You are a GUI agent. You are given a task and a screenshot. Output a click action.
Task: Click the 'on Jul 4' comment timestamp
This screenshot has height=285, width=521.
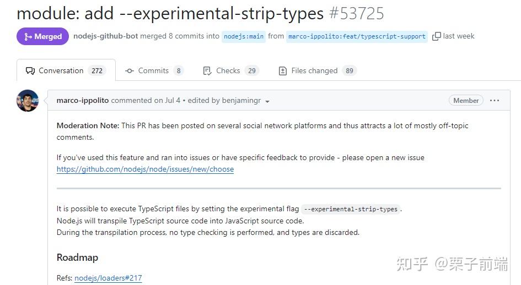point(169,101)
